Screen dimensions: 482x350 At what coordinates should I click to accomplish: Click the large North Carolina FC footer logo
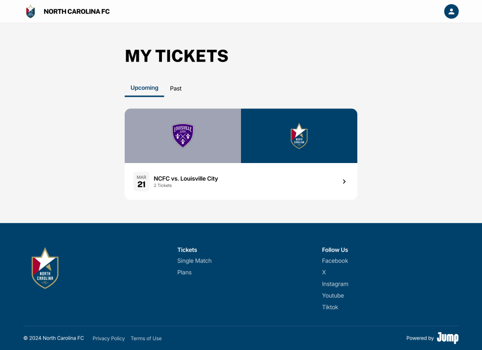point(45,268)
